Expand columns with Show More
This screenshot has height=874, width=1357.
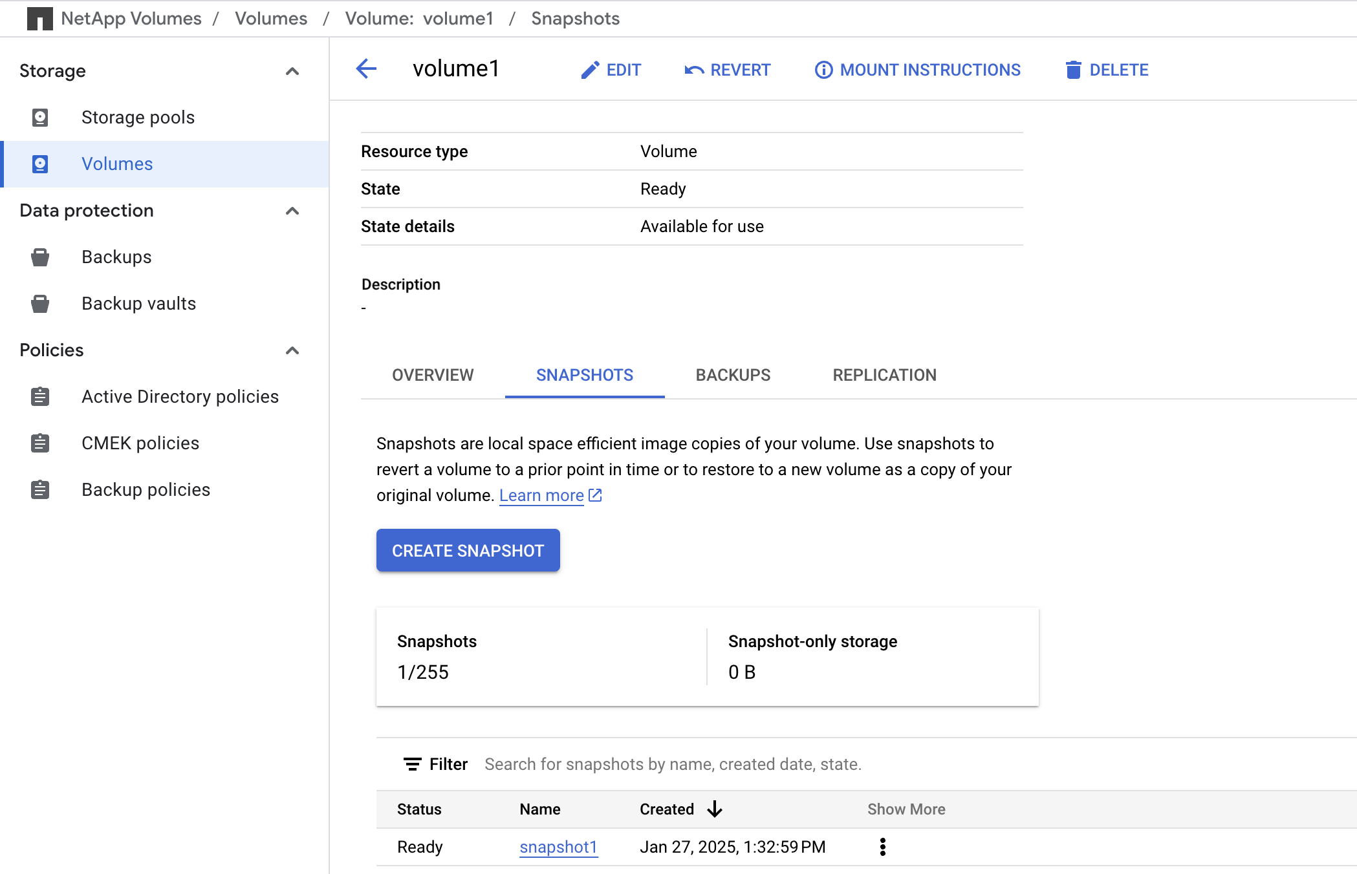pos(906,809)
